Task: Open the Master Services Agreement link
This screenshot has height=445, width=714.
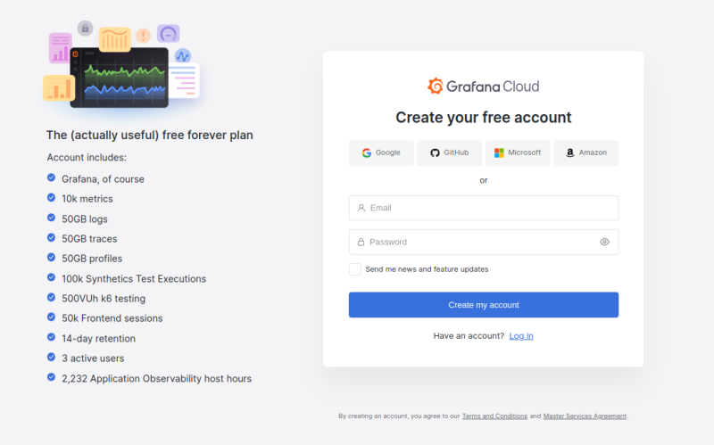Action: 585,416
